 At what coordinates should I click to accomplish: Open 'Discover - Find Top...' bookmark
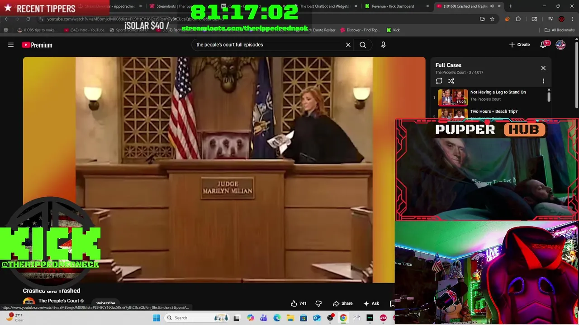[360, 30]
